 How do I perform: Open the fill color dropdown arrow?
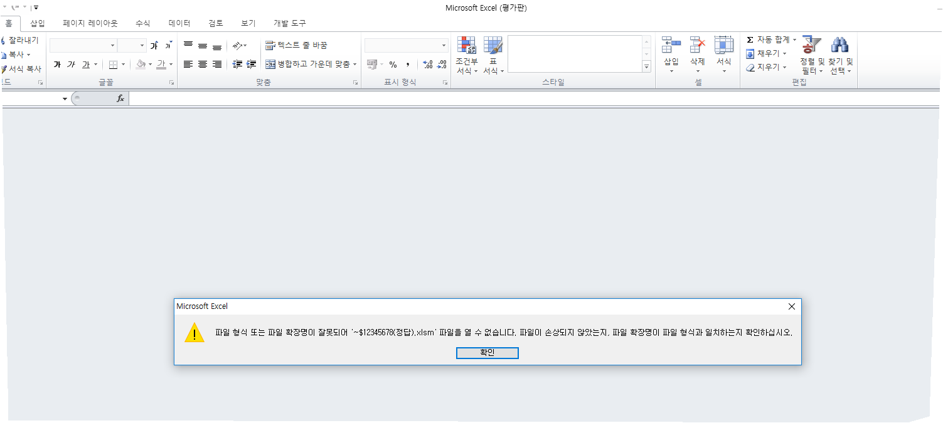click(x=151, y=65)
